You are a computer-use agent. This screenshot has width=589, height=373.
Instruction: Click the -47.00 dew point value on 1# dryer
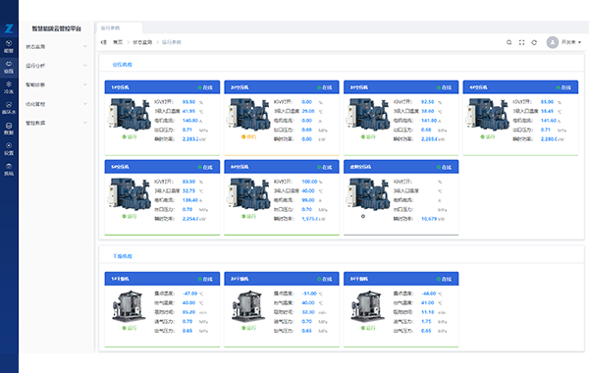tap(189, 293)
